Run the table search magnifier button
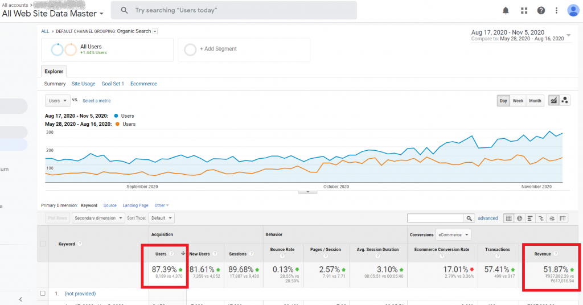Image resolution: width=583 pixels, height=305 pixels. [469, 218]
